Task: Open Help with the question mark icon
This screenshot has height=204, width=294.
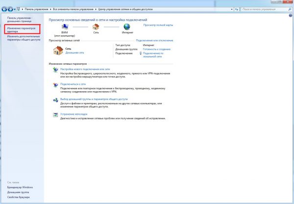Action: tap(291, 16)
